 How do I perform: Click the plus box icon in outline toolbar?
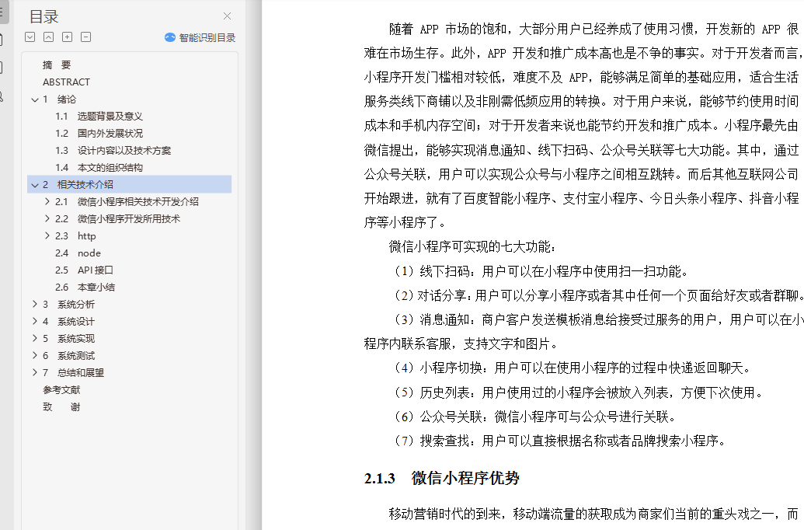point(67,37)
